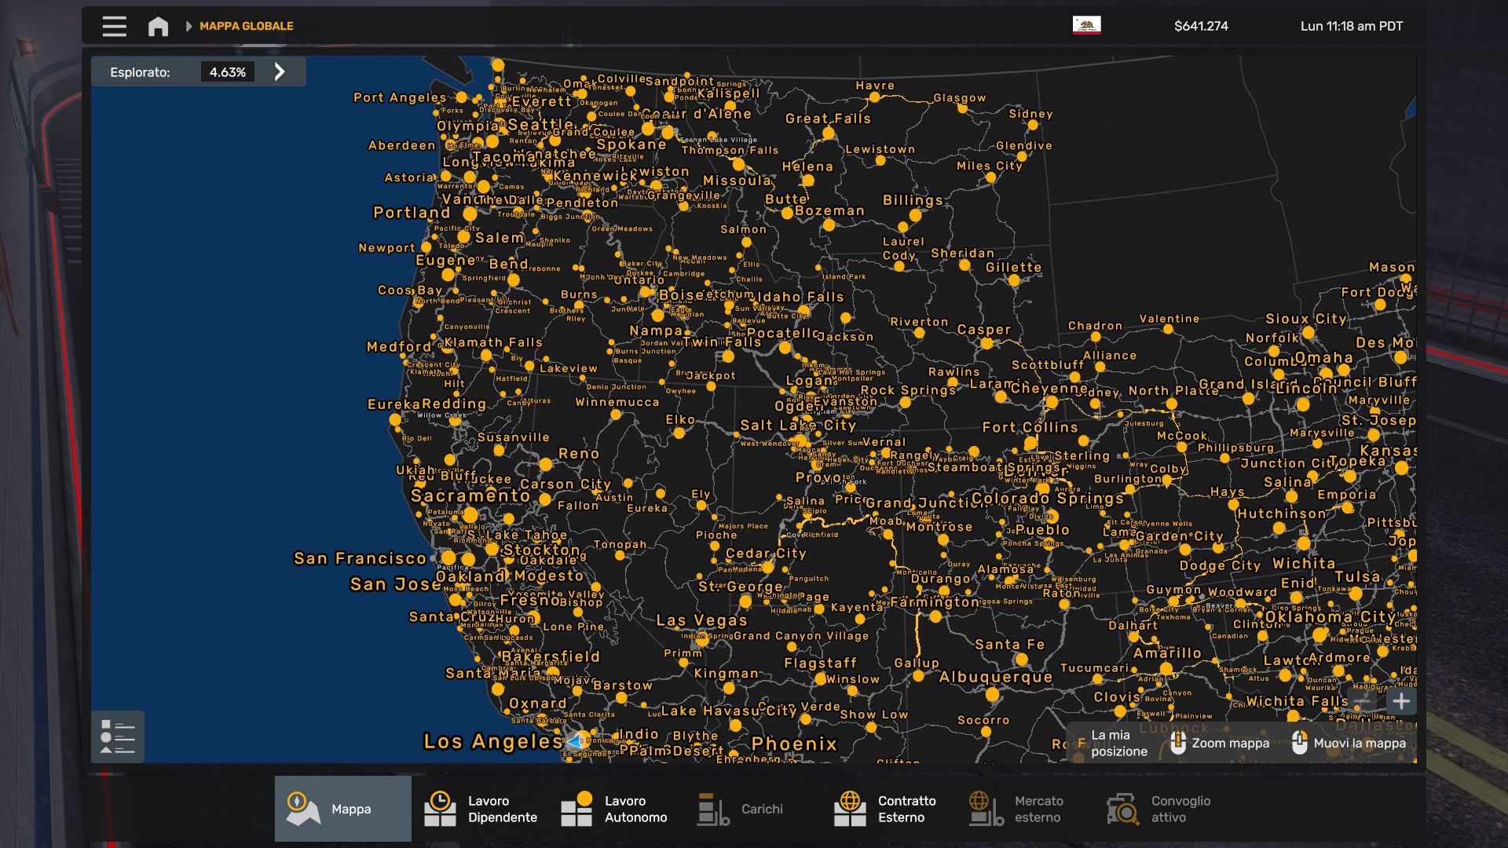This screenshot has height=848, width=1508.
Task: Select Port Angeles on the map
Action: (400, 97)
